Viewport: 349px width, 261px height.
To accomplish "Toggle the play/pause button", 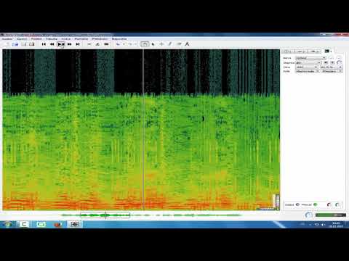I will coord(61,44).
